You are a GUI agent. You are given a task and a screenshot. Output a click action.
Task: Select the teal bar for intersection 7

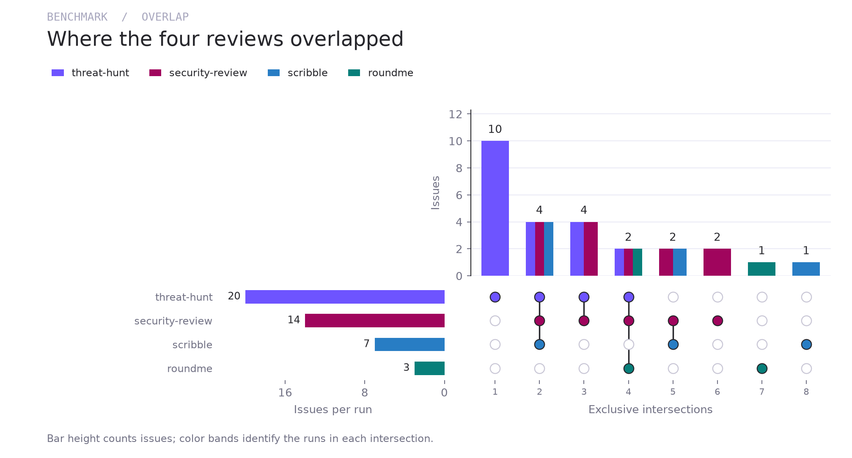[x=761, y=269]
